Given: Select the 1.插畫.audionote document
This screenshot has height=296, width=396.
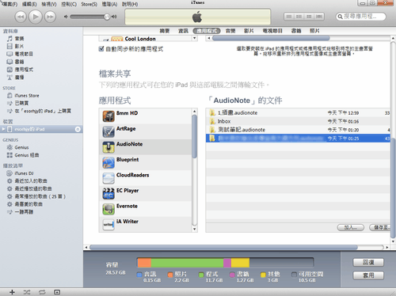Looking at the screenshot, I should [x=298, y=113].
